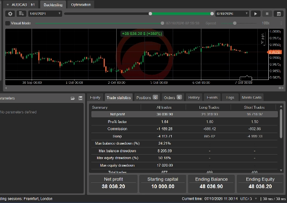This screenshot has height=203, width=287.
Task: Select Profit factor value 1.64
Action: [165, 122]
